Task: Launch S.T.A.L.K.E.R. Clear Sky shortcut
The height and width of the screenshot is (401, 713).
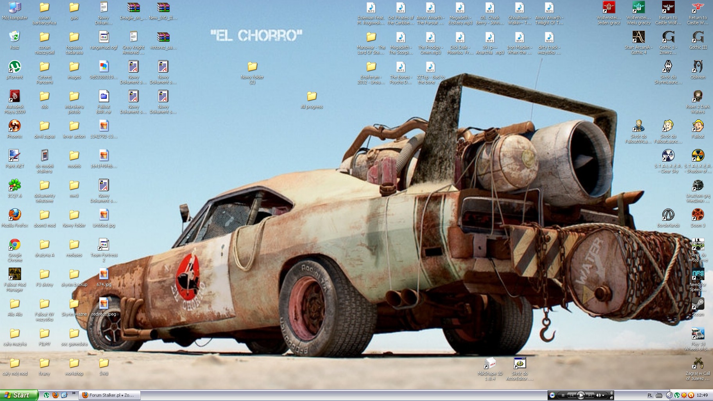Action: point(668,161)
